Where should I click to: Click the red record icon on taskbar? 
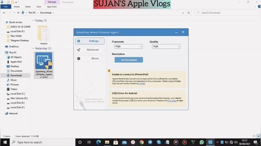pyautogui.click(x=184, y=142)
